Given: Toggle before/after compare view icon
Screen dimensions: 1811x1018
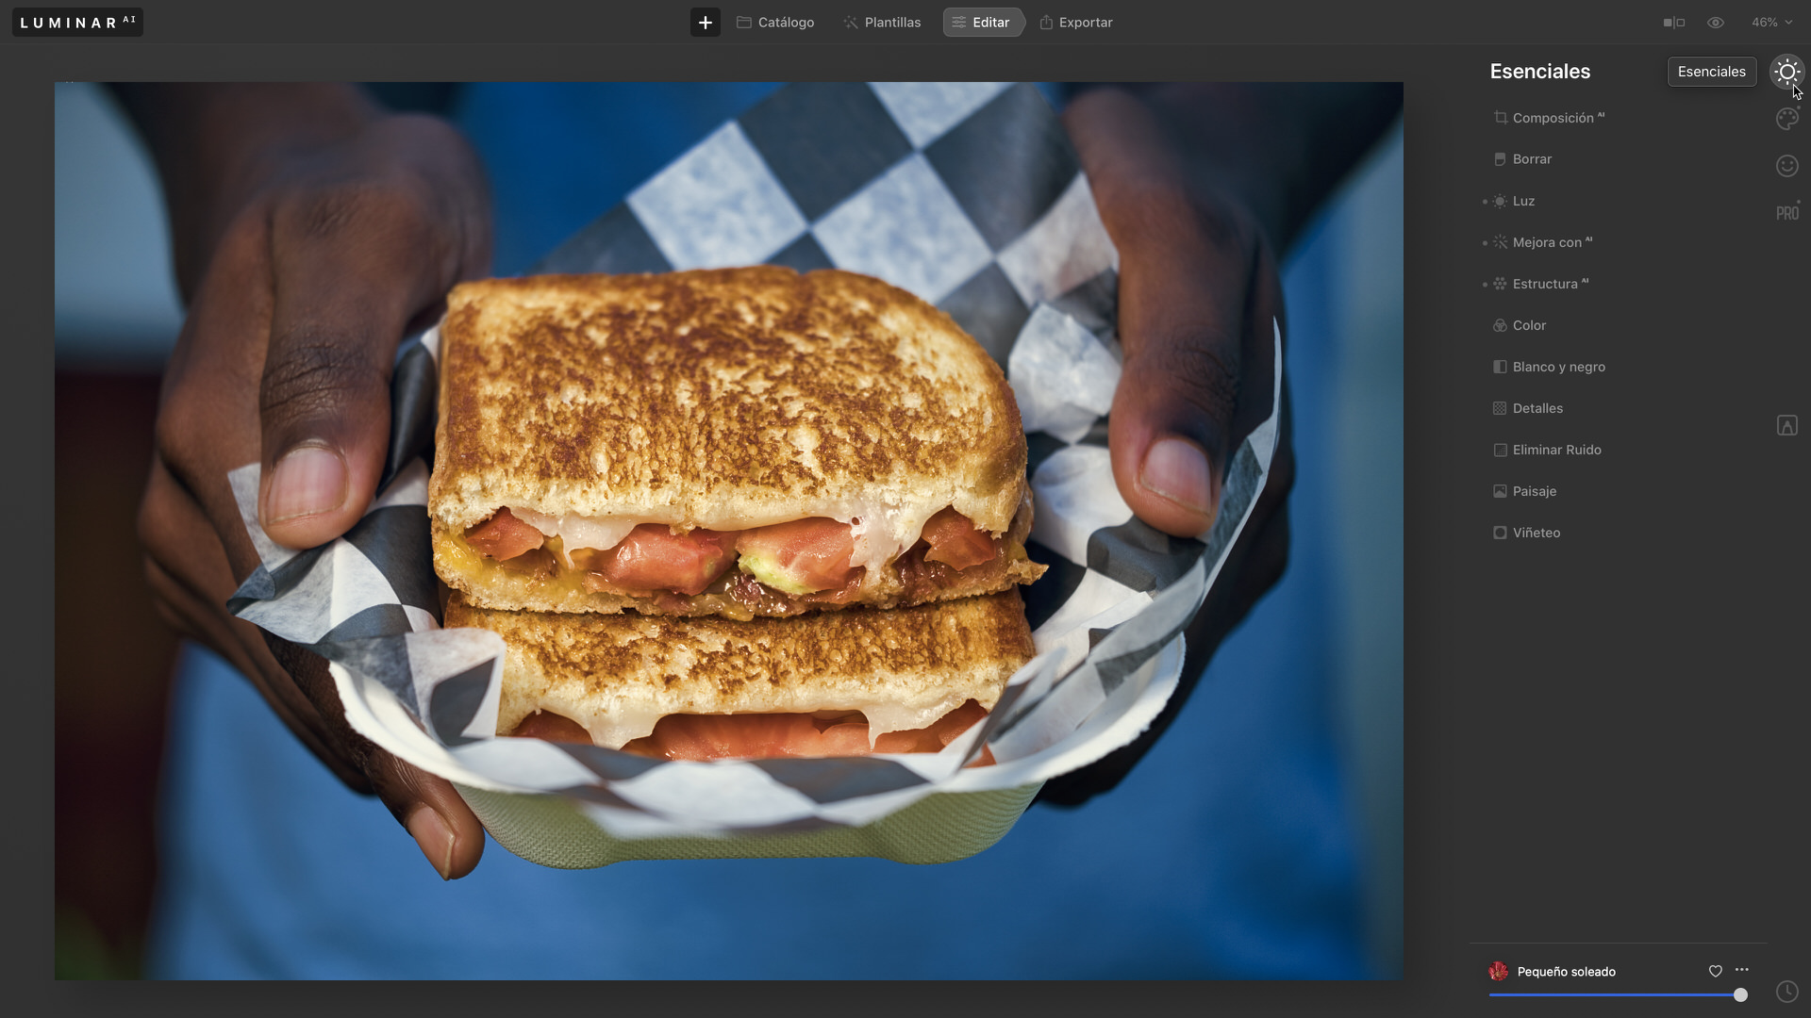Looking at the screenshot, I should [1674, 23].
